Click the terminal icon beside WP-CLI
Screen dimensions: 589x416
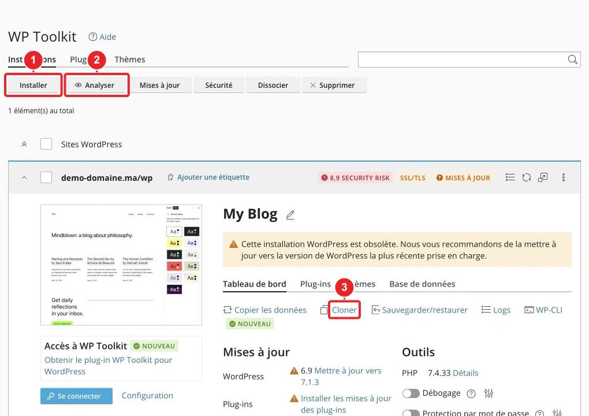(529, 310)
